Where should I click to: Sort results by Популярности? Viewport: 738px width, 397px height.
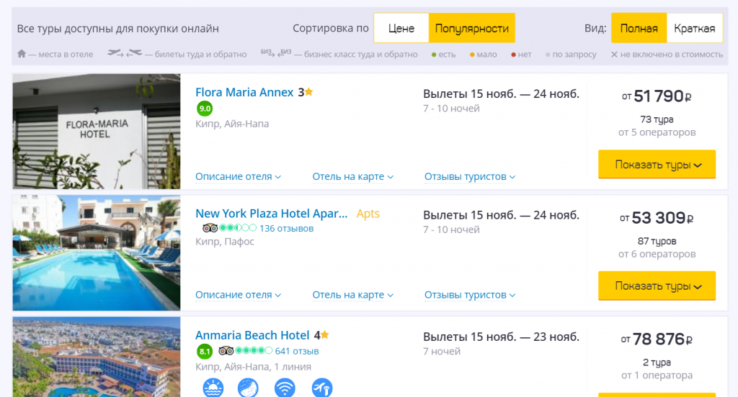coord(471,28)
